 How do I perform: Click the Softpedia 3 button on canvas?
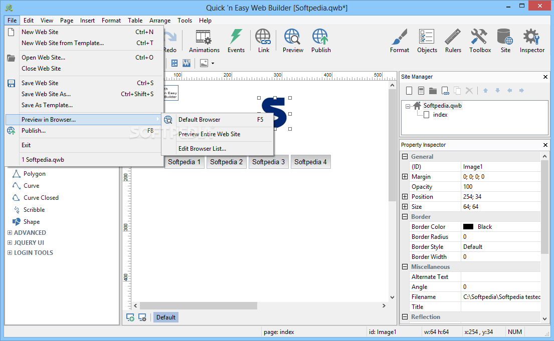click(x=269, y=162)
